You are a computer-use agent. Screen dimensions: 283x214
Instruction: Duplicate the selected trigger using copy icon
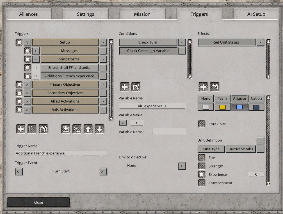pyautogui.click(x=43, y=129)
